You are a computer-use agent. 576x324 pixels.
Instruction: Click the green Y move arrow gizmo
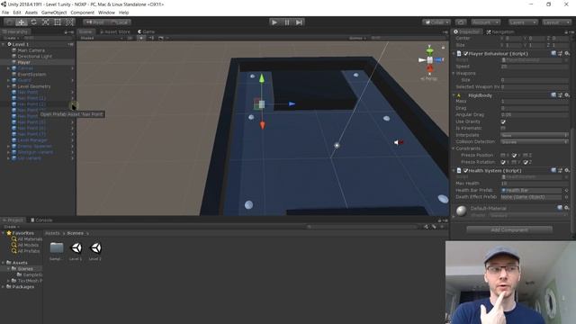coord(262,78)
